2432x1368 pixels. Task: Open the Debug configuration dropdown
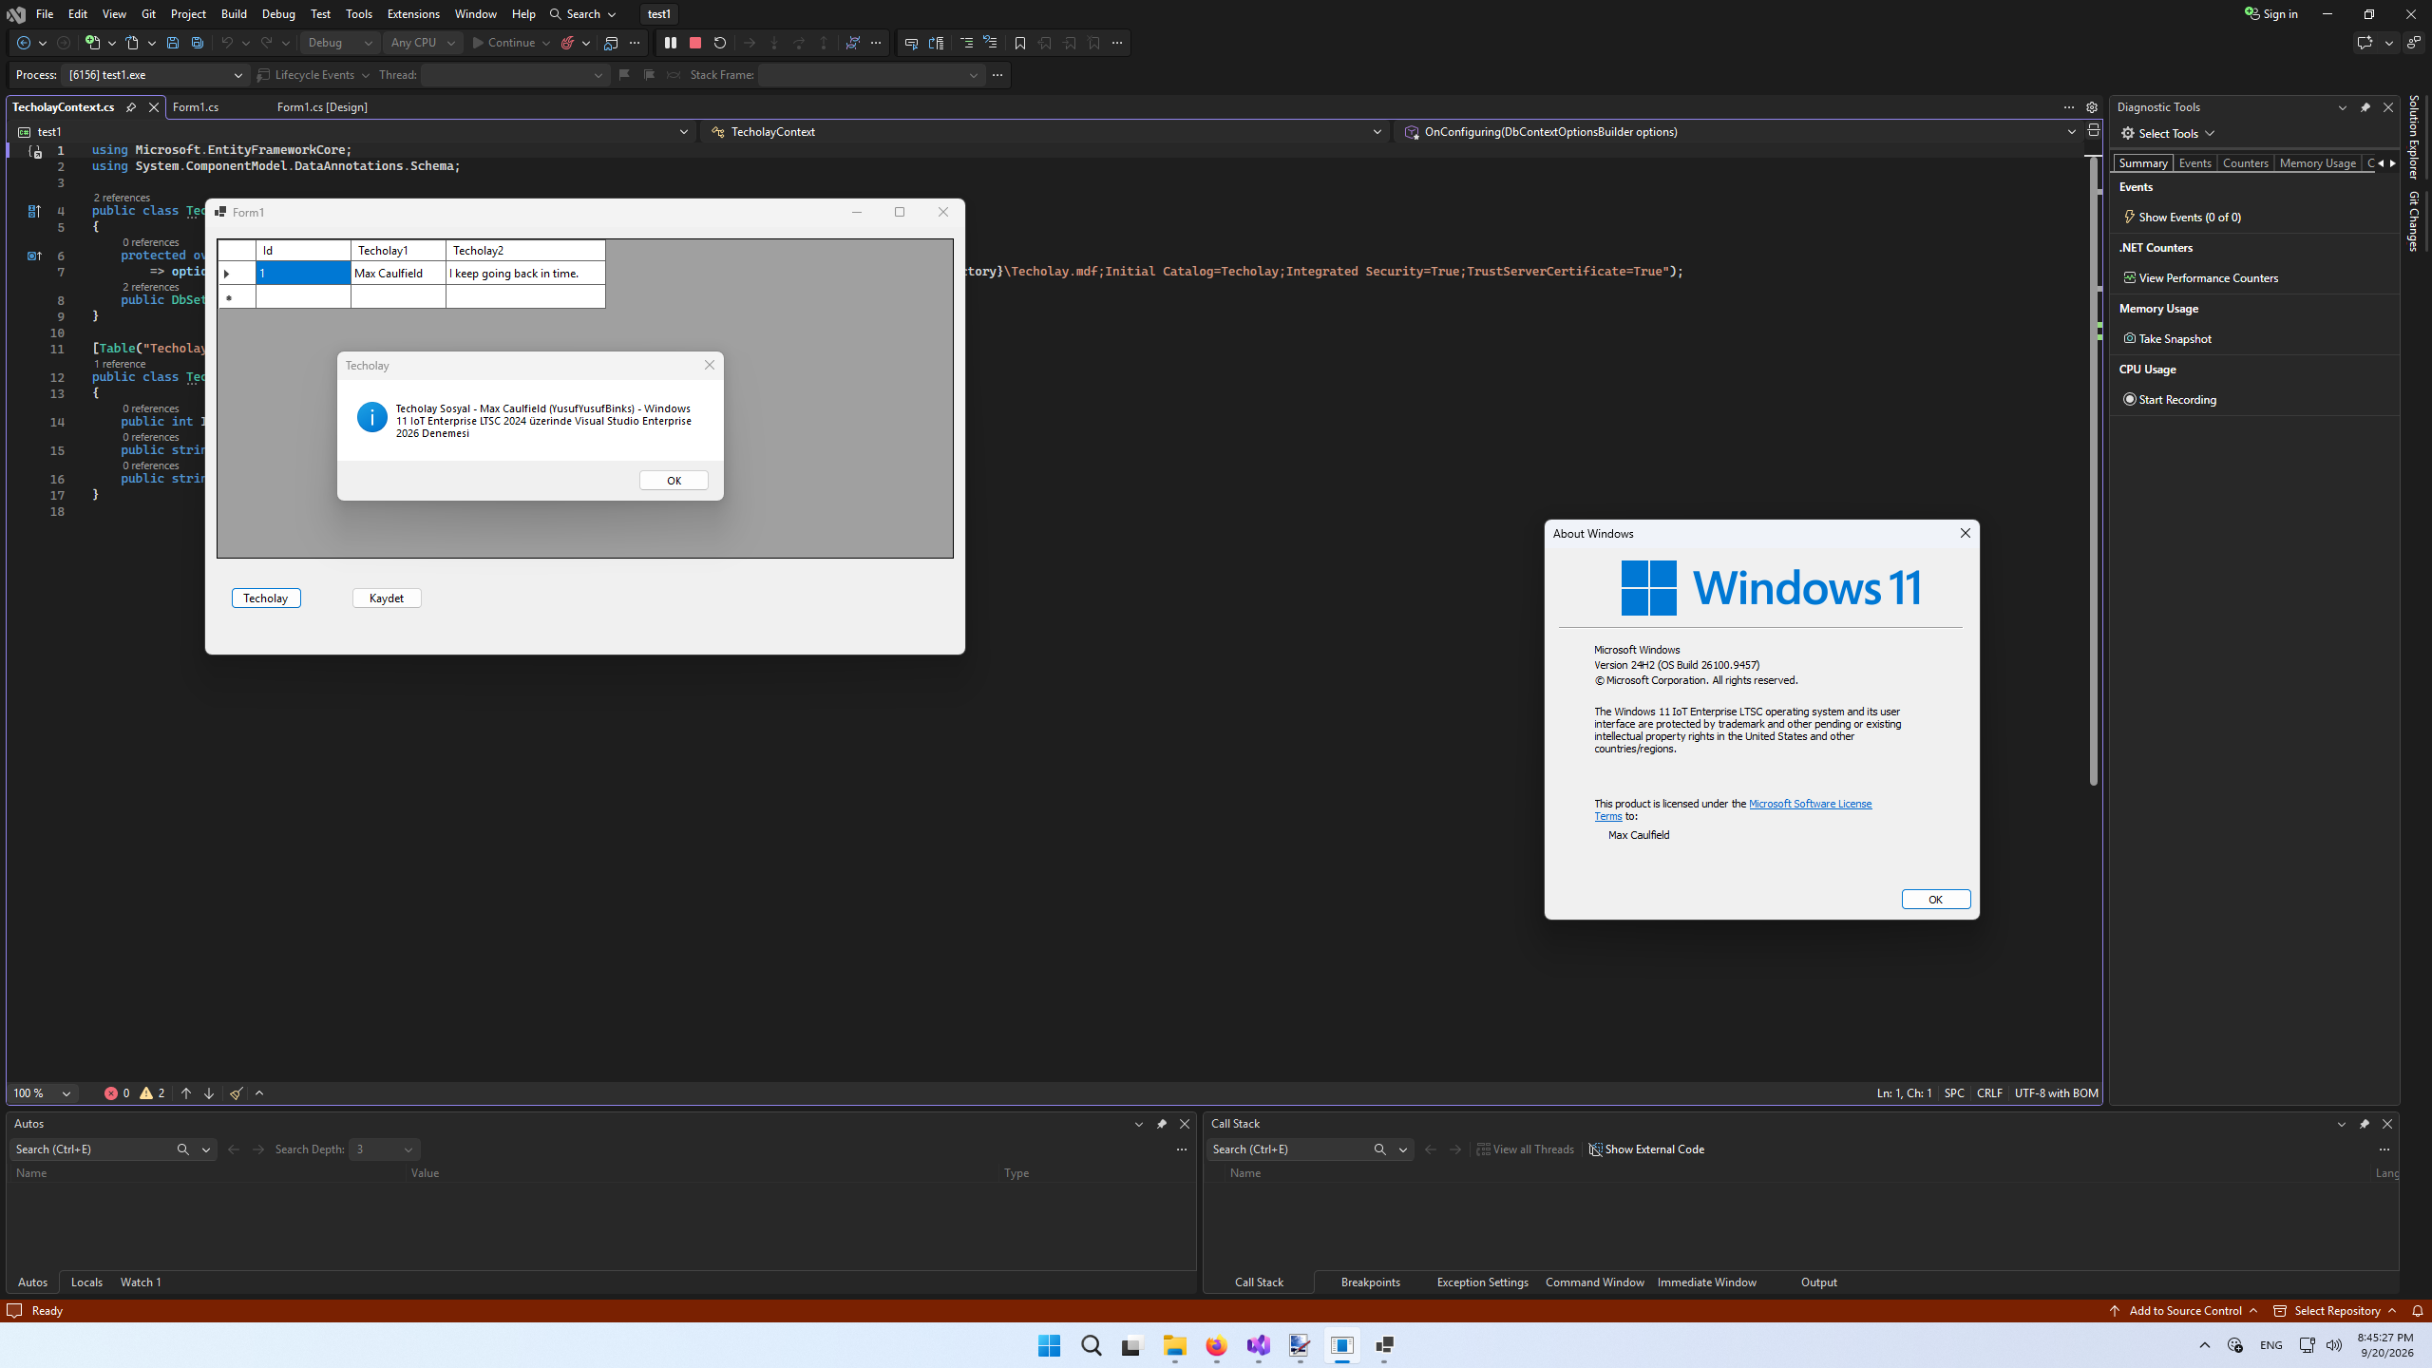pos(340,43)
